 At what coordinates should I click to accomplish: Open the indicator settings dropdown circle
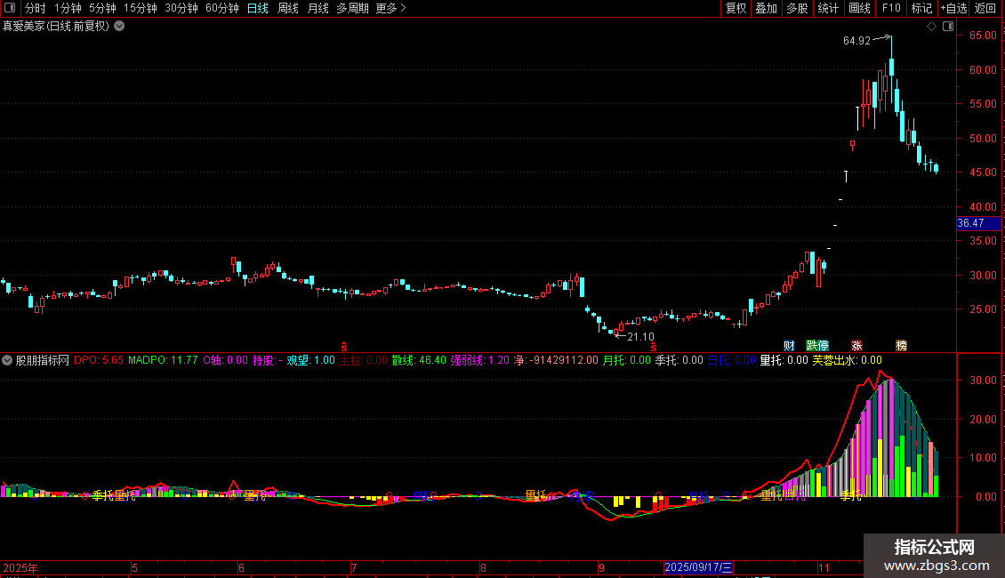click(x=7, y=360)
